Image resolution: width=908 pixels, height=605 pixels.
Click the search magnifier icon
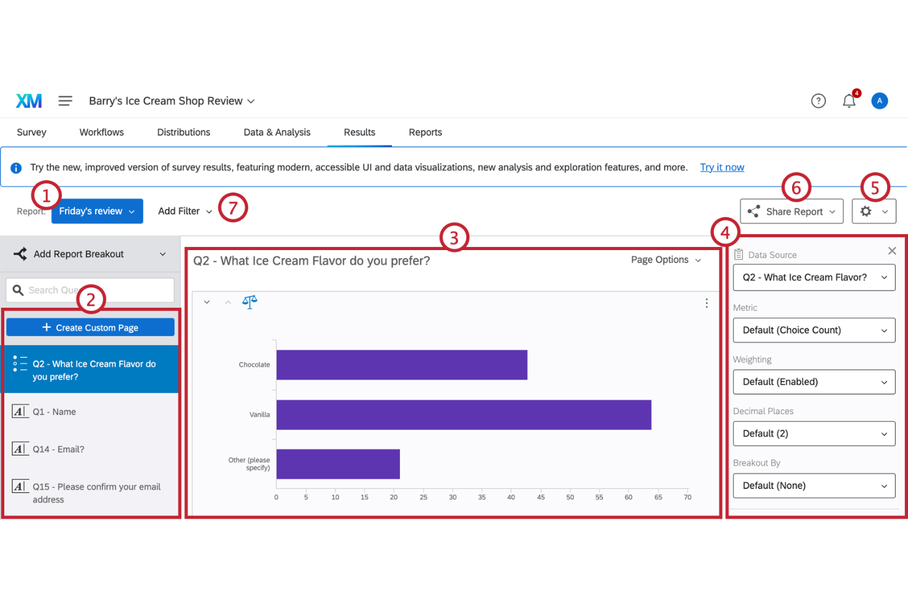(18, 290)
